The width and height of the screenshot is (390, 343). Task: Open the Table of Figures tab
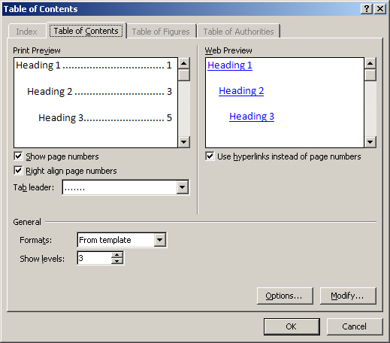(x=161, y=32)
